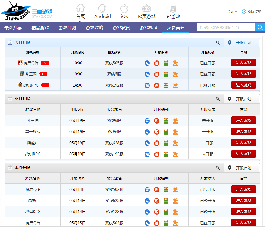Open the Android games section icon
This screenshot has height=227, width=265.
[x=102, y=8]
